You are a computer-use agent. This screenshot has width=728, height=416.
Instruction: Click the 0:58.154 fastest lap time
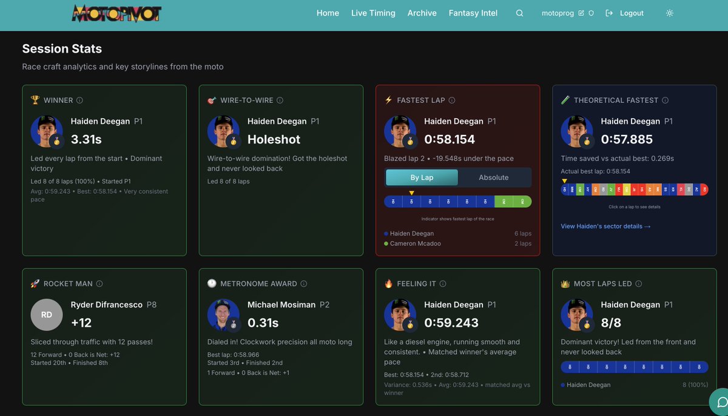click(450, 139)
